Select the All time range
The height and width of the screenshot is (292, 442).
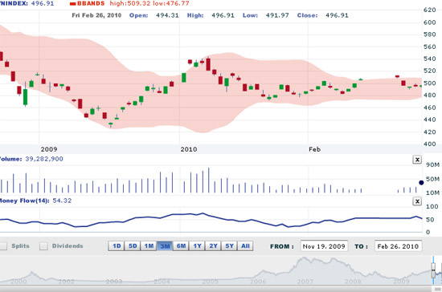pyautogui.click(x=245, y=246)
